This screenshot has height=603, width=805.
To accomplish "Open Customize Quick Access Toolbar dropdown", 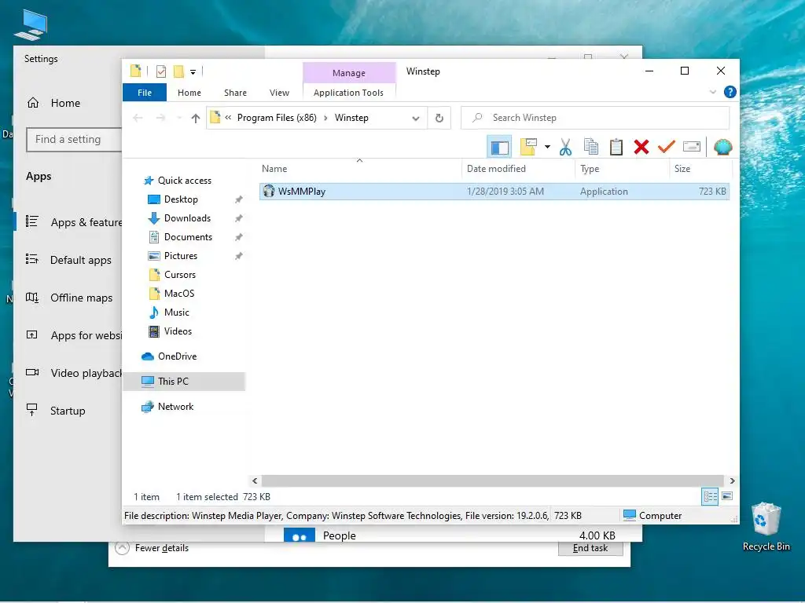I will coord(193,71).
